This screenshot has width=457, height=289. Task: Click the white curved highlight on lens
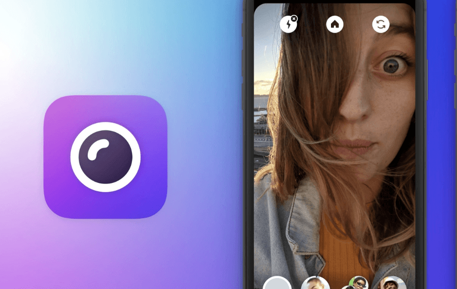point(98,149)
